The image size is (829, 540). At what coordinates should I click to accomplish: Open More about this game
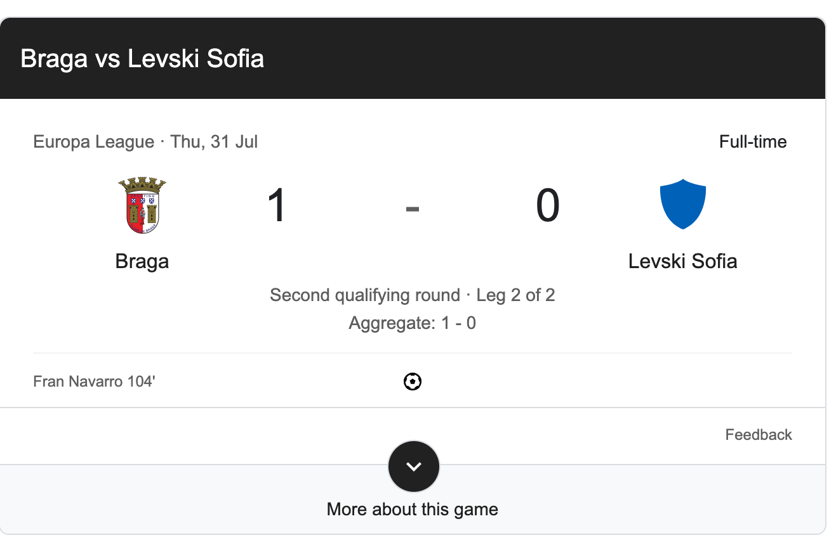(413, 510)
